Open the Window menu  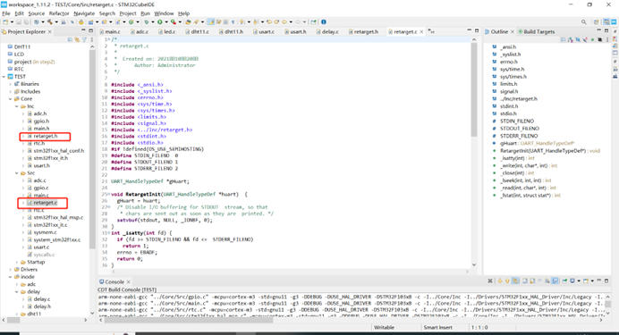[x=164, y=13]
